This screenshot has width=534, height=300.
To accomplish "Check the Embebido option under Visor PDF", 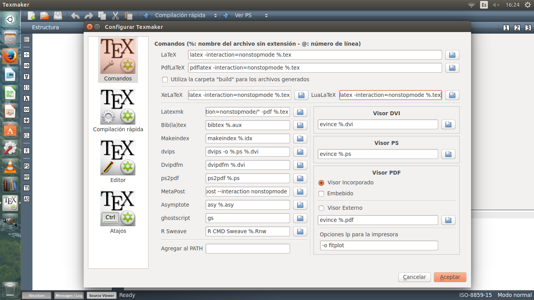I will point(321,193).
